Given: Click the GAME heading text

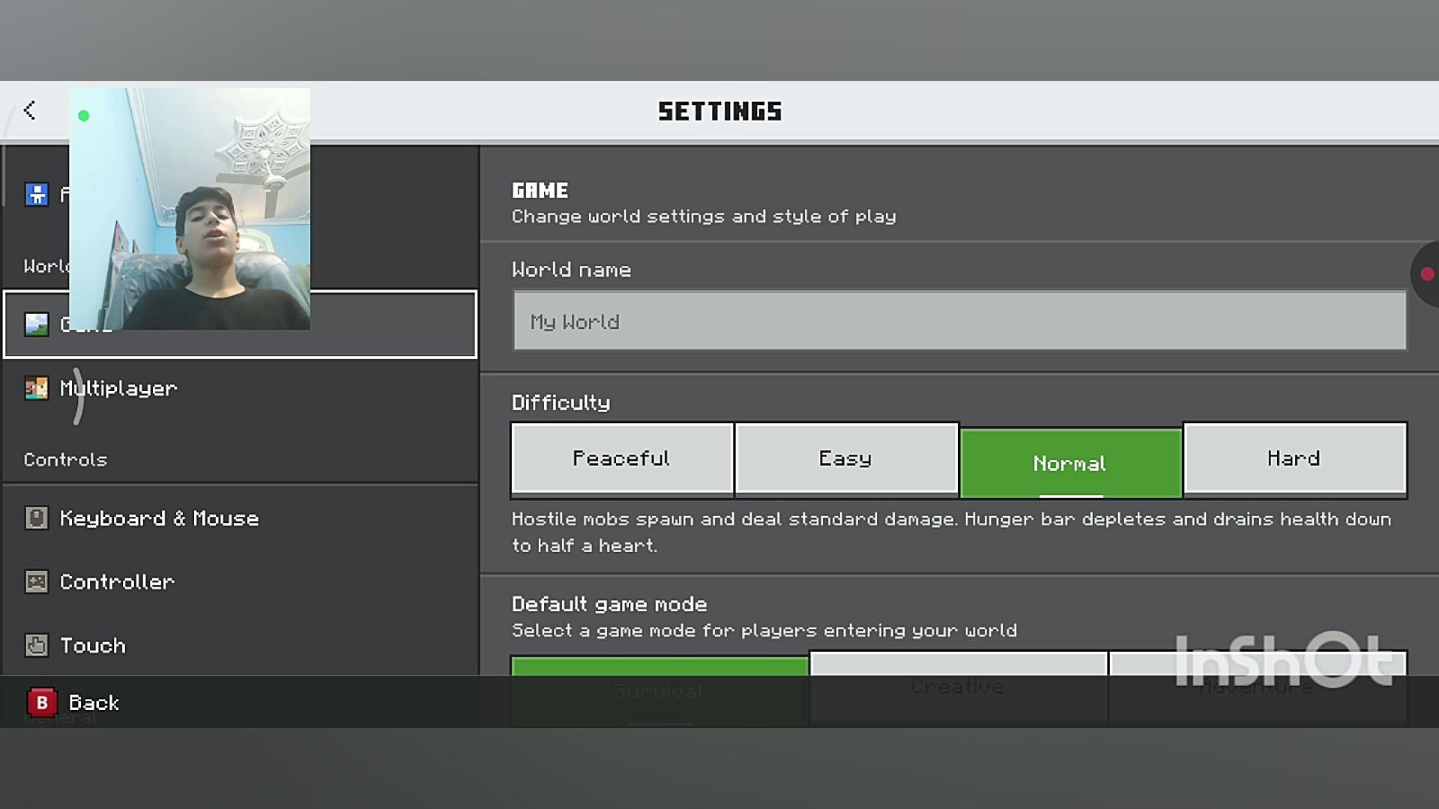Looking at the screenshot, I should pyautogui.click(x=540, y=190).
